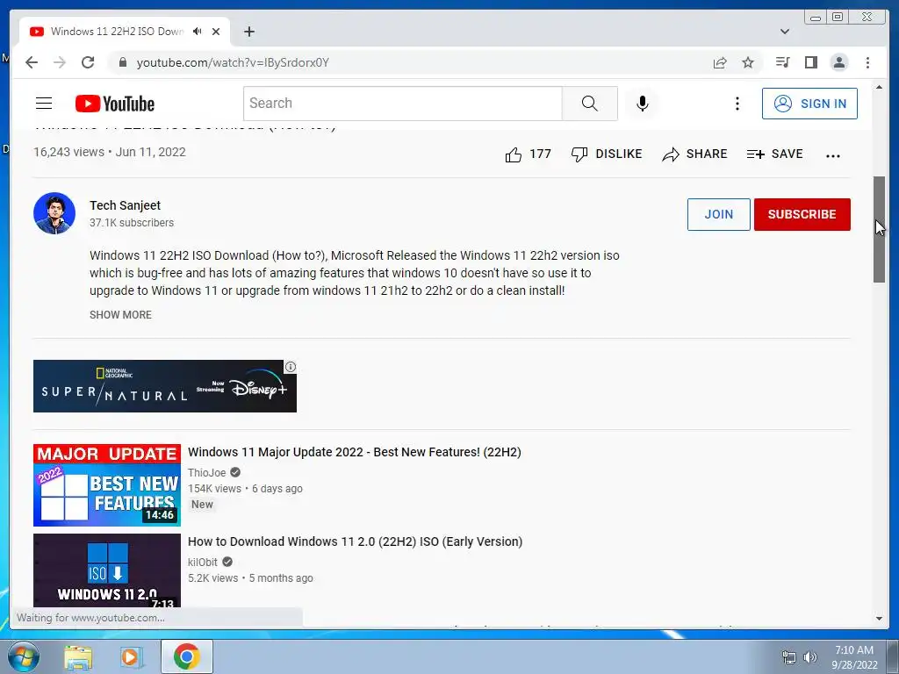
Task: Open tab search dropdown chevron
Action: (785, 32)
